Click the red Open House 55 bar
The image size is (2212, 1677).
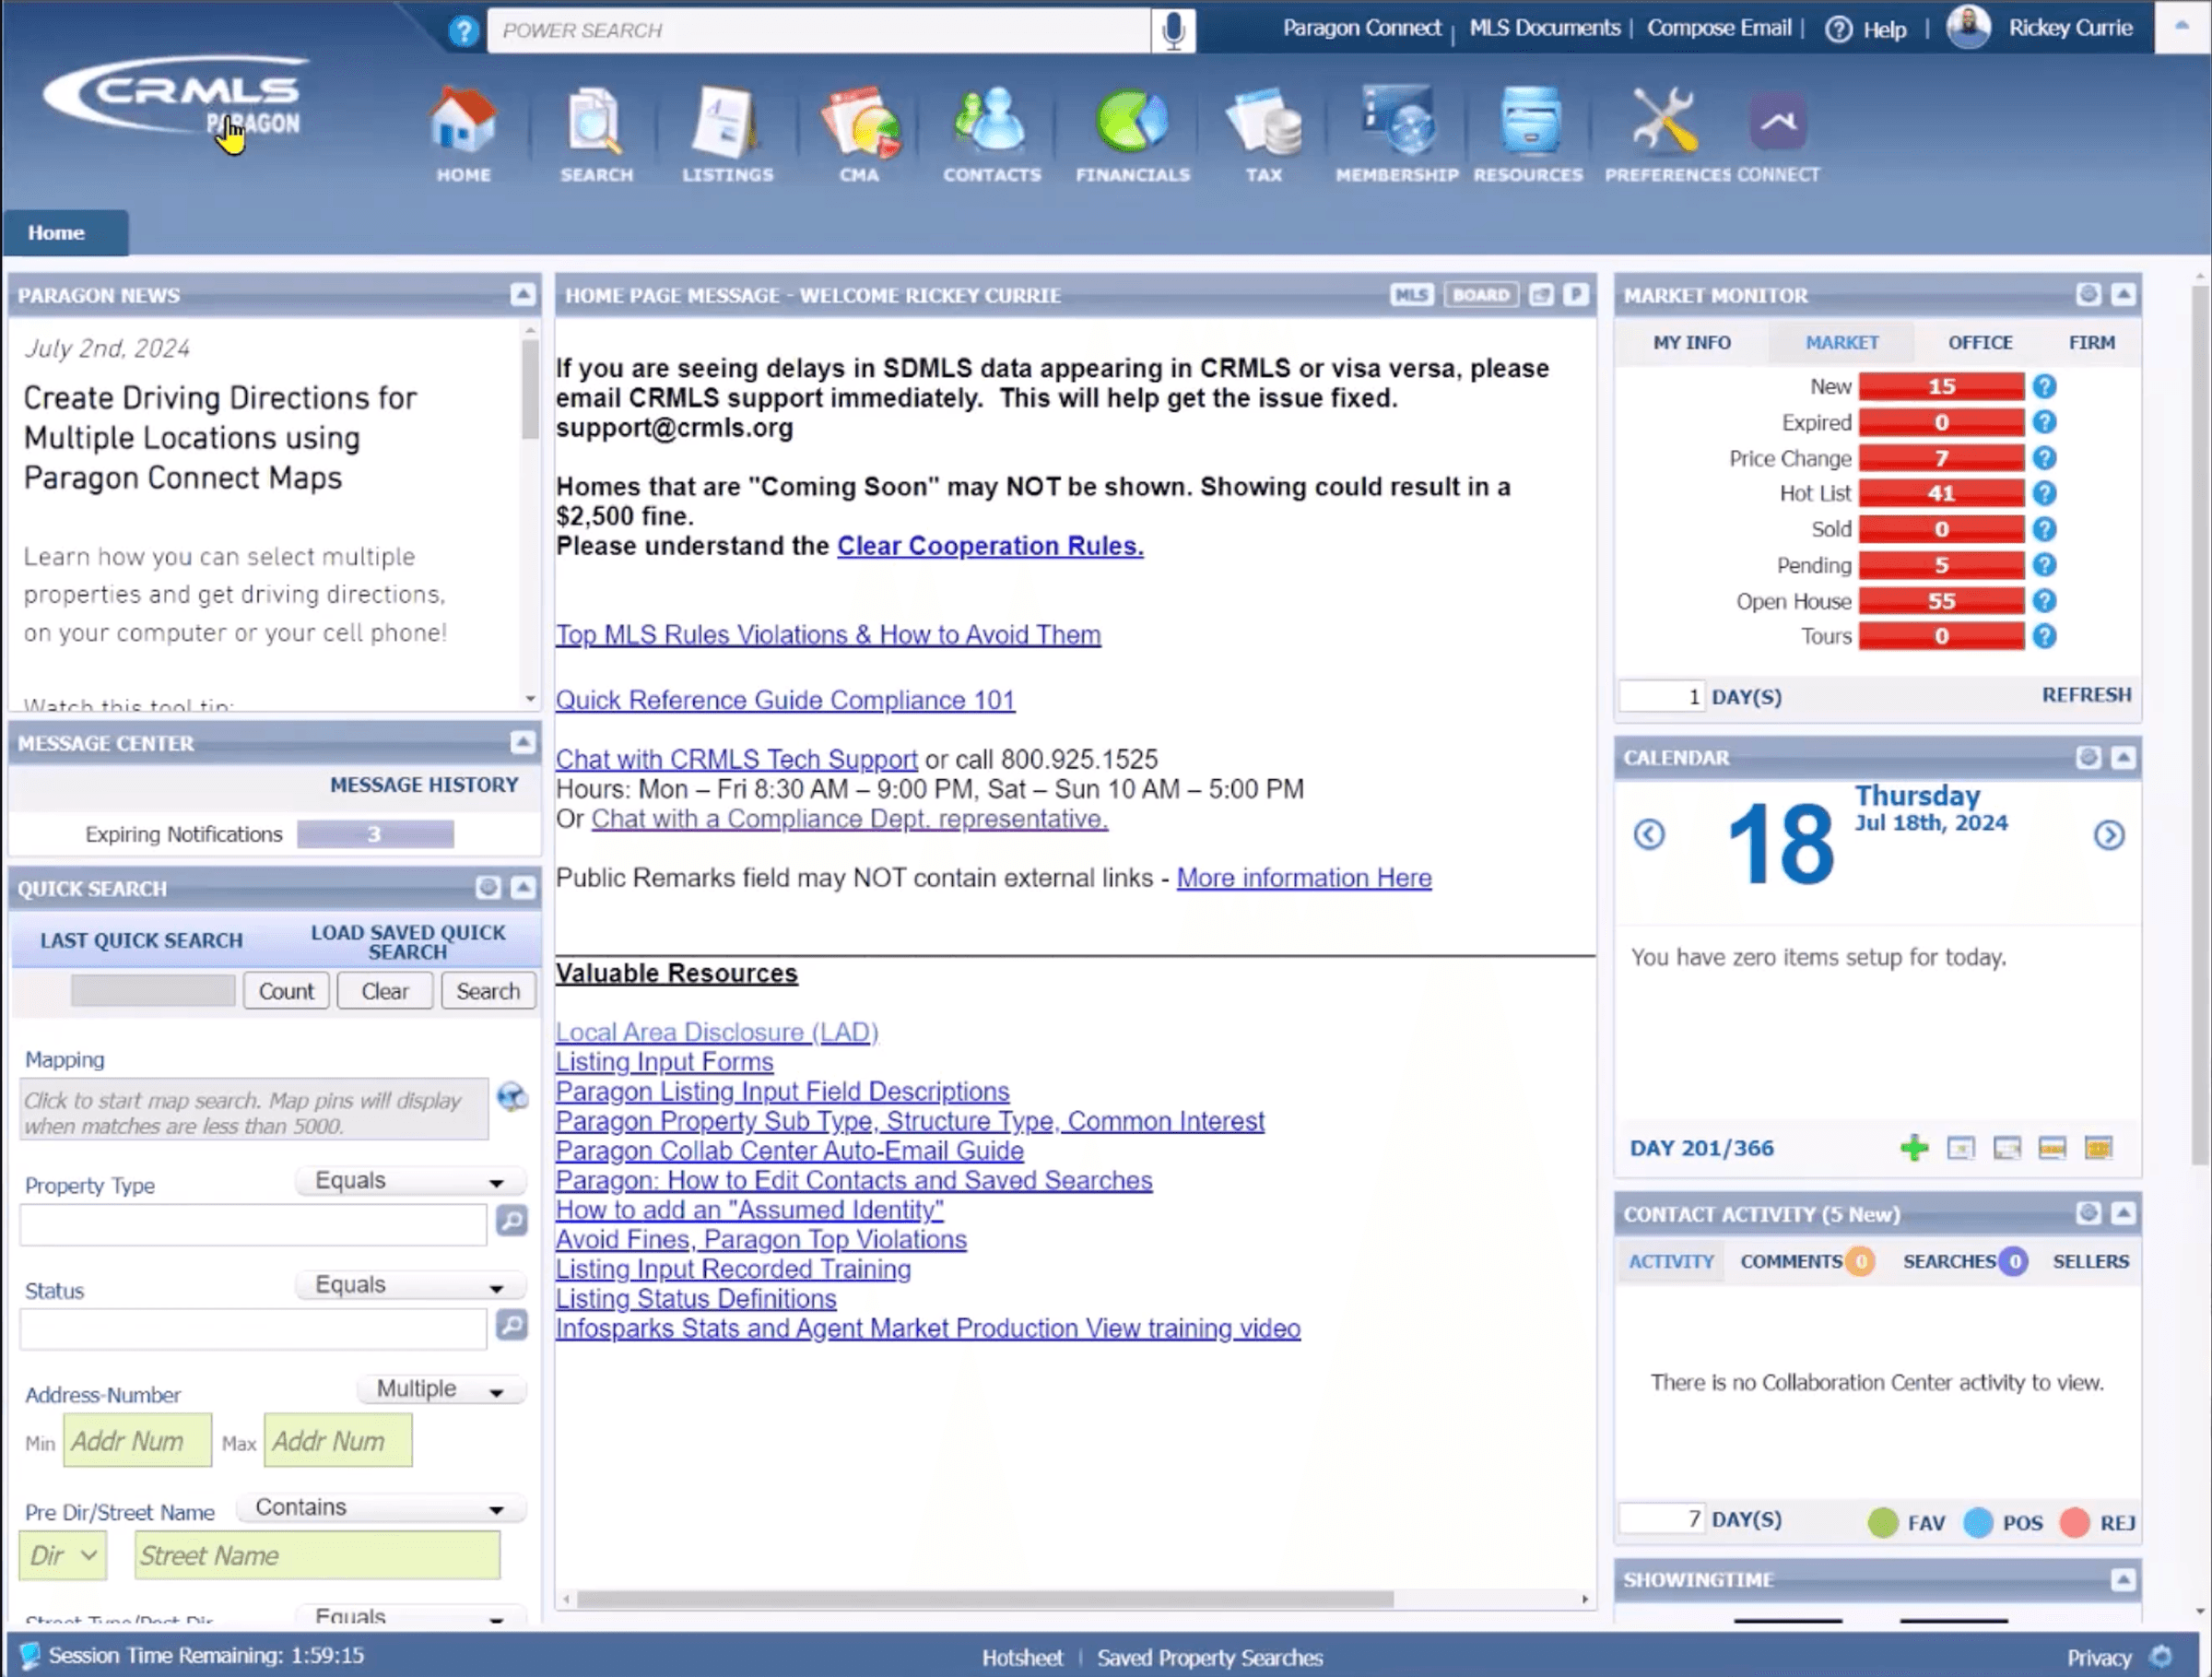tap(1941, 601)
